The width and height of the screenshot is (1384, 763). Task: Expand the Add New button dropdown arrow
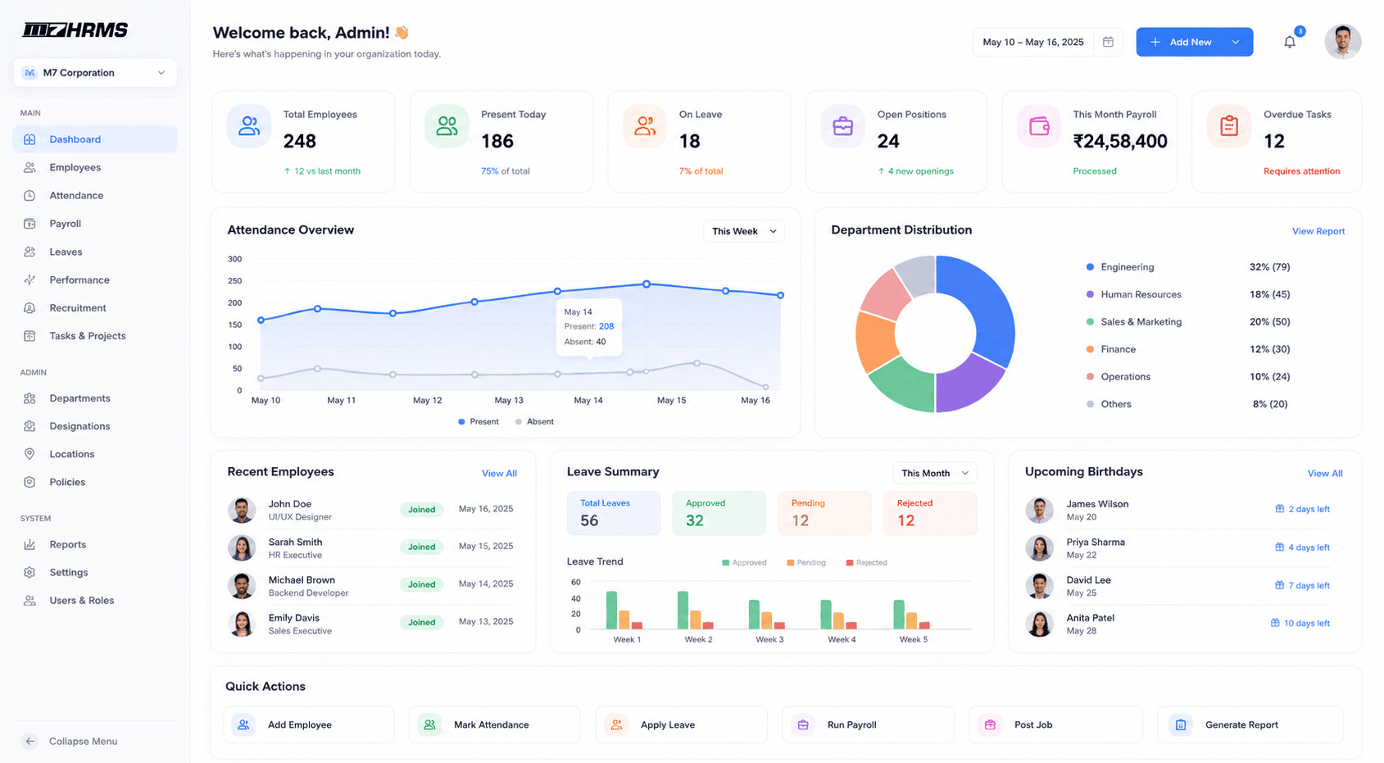pos(1236,42)
